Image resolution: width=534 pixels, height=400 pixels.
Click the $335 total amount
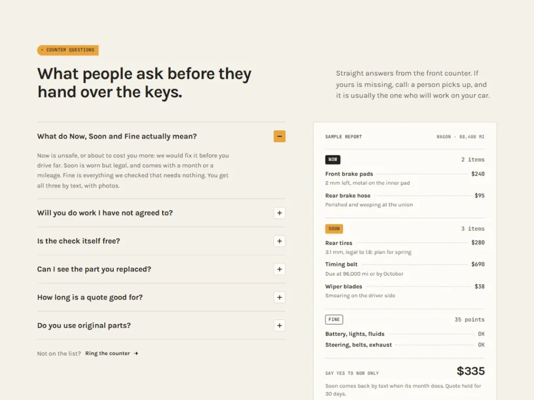471,371
